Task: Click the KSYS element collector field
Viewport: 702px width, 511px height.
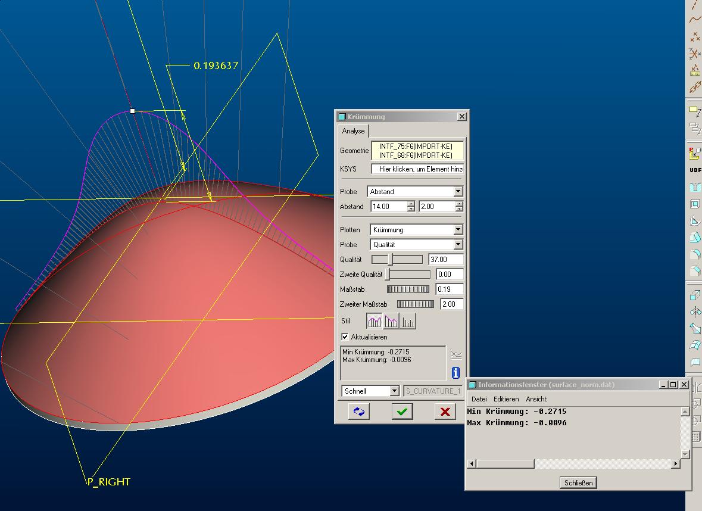Action: tap(417, 169)
